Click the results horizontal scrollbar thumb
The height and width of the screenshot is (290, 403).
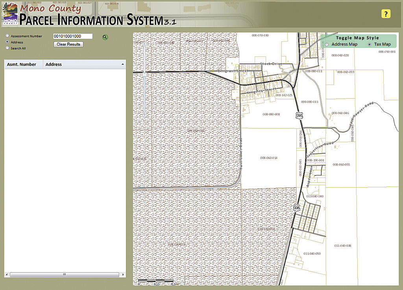64,275
